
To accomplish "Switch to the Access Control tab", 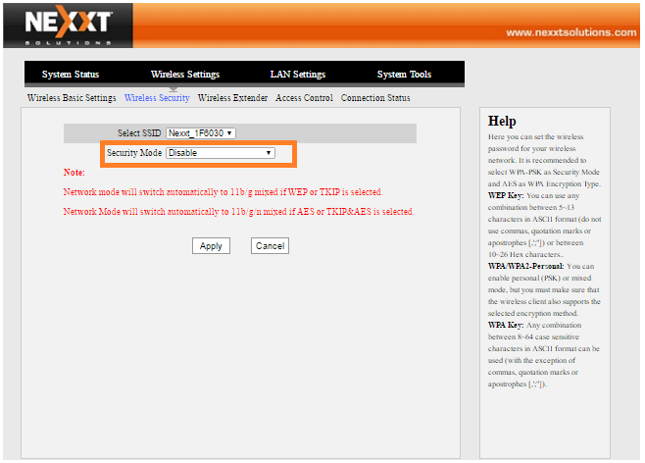I will coord(305,98).
